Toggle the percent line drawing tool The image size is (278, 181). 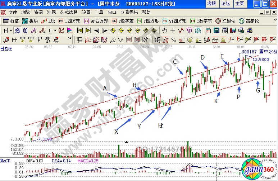[x=173, y=39]
